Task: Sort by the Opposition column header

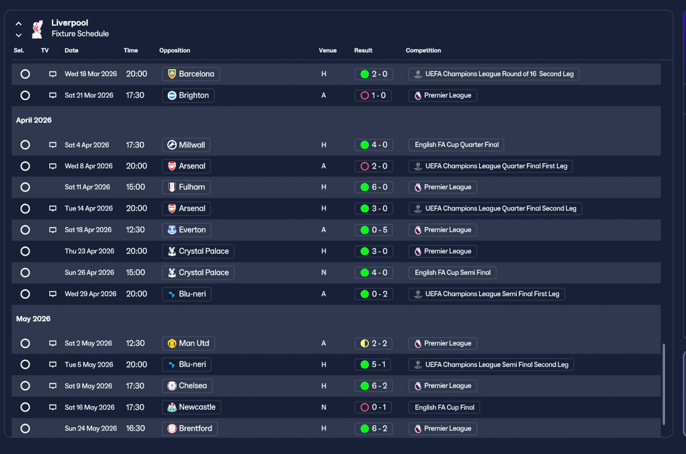Action: coord(175,50)
